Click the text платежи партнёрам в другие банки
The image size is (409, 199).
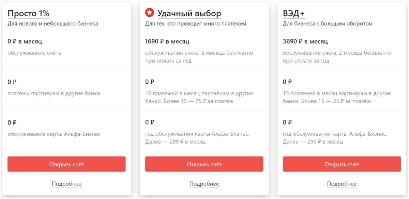tap(54, 94)
